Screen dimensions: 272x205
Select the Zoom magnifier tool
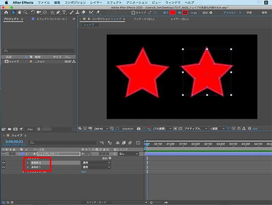[25, 12]
